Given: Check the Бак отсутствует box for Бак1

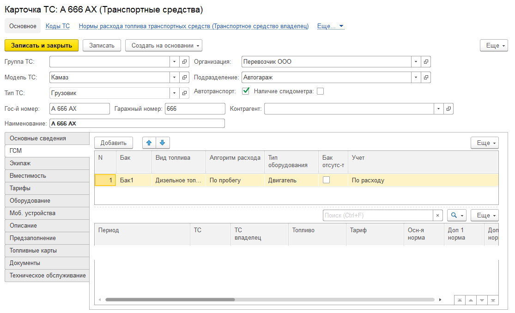Looking at the screenshot, I should 326,180.
